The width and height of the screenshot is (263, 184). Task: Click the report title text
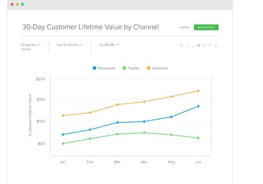[x=90, y=27]
